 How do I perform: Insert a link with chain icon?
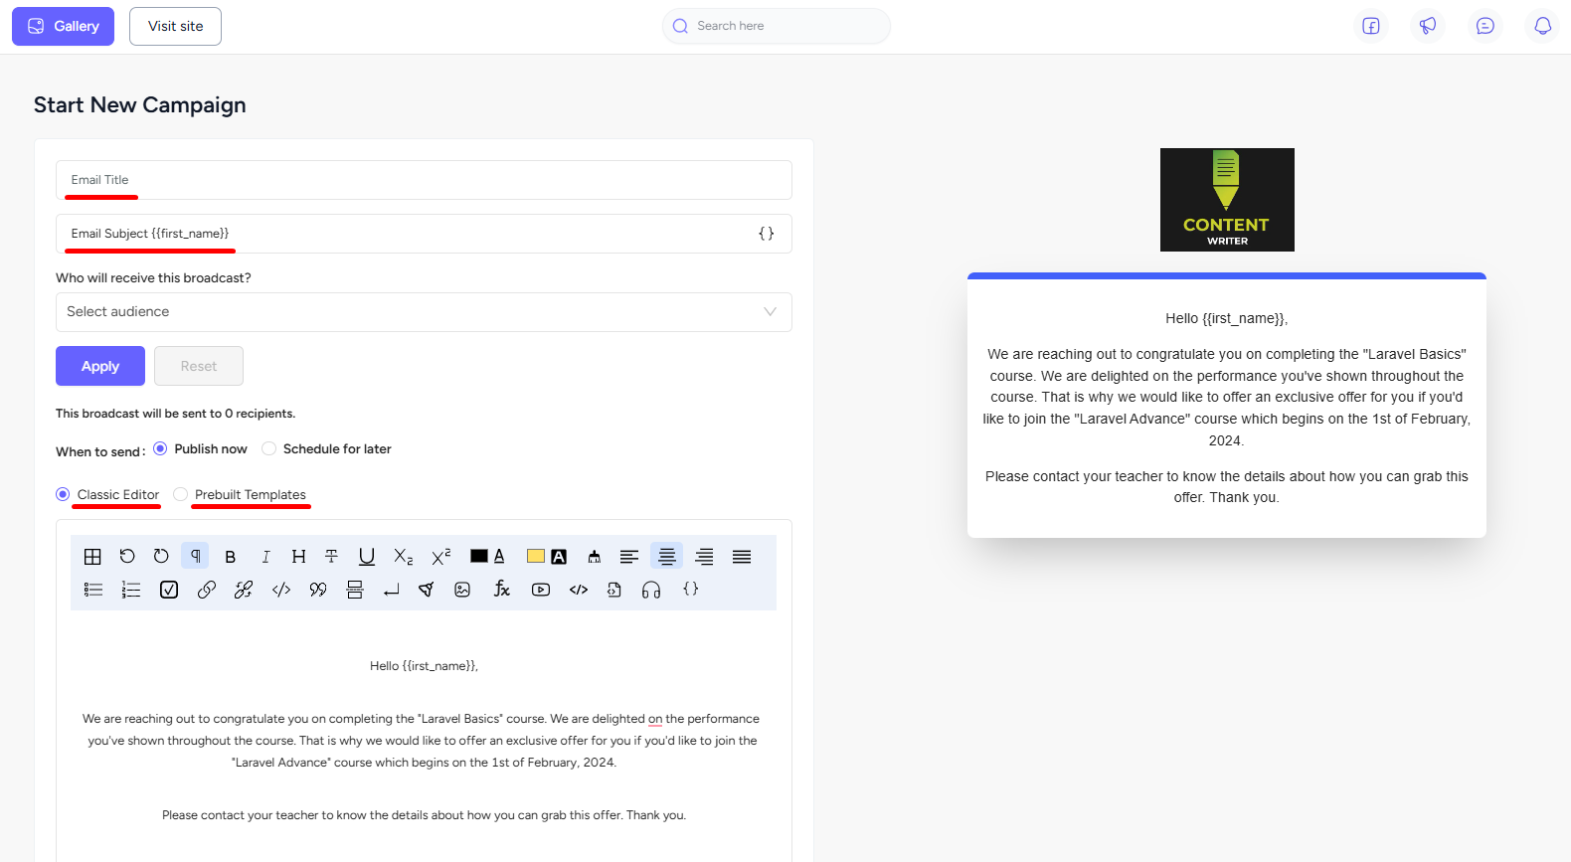[207, 590]
